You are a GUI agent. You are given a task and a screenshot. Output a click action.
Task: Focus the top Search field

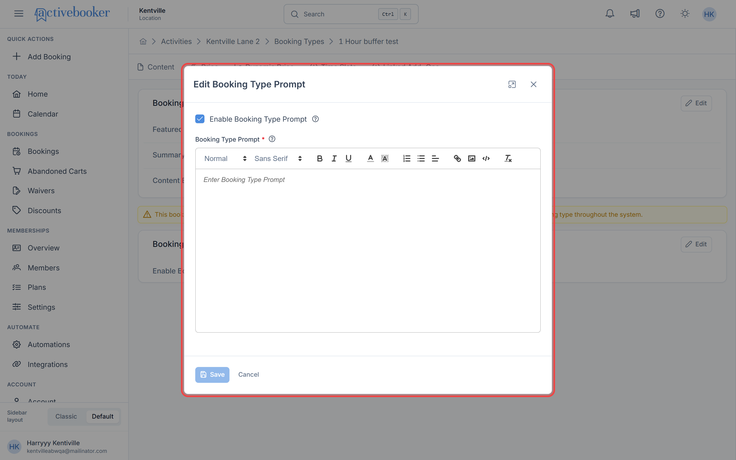coord(351,14)
